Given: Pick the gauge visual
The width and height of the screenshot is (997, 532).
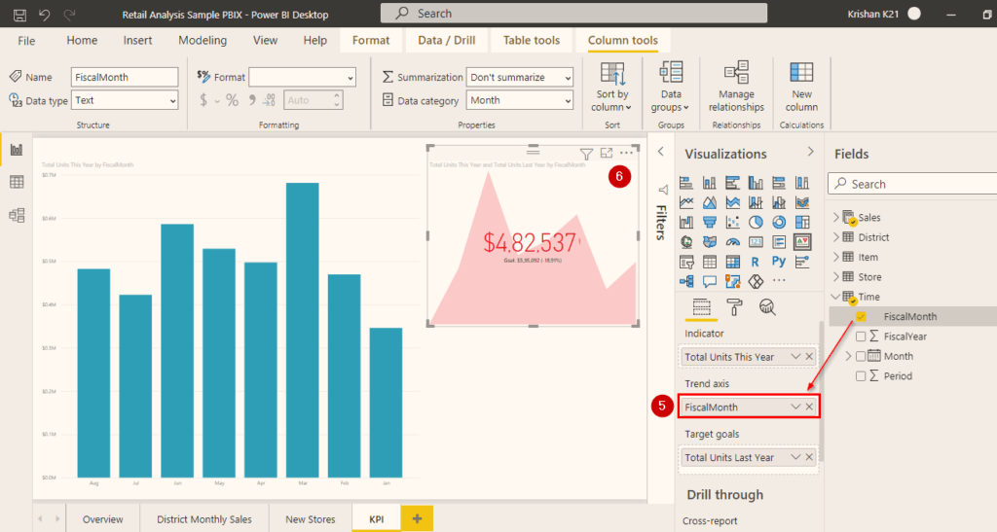Looking at the screenshot, I should click(732, 242).
